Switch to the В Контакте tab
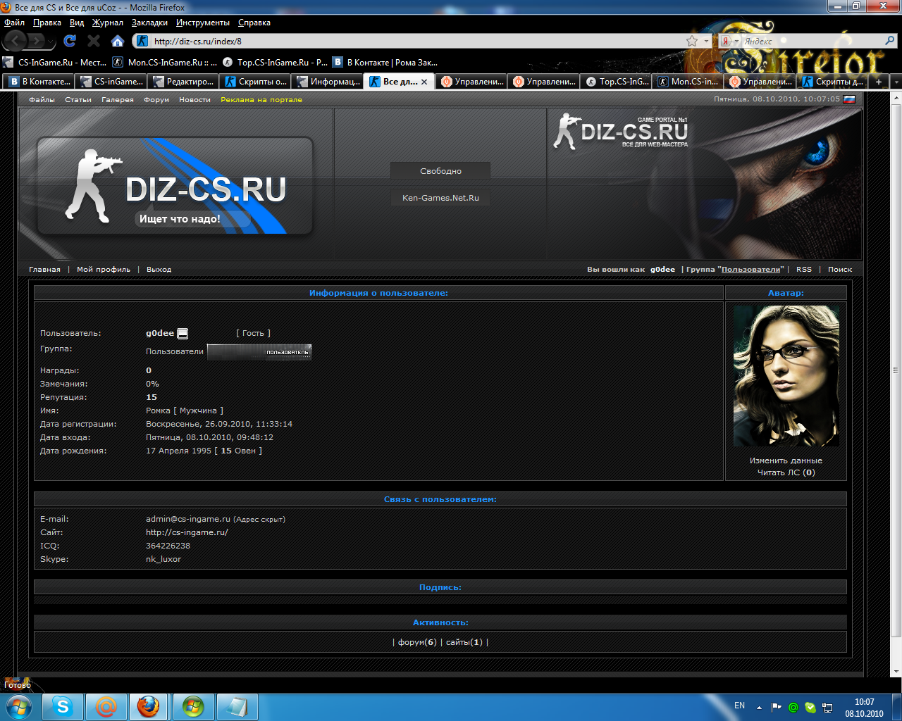Viewport: 902px width, 721px height. pyautogui.click(x=39, y=82)
